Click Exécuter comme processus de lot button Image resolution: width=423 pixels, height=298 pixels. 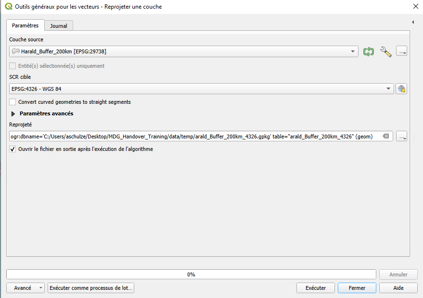91,288
